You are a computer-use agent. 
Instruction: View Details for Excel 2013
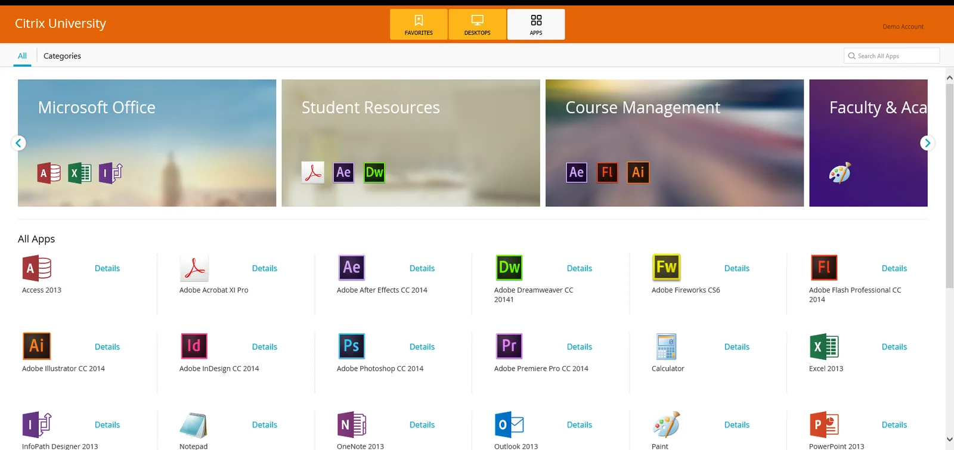coord(894,347)
